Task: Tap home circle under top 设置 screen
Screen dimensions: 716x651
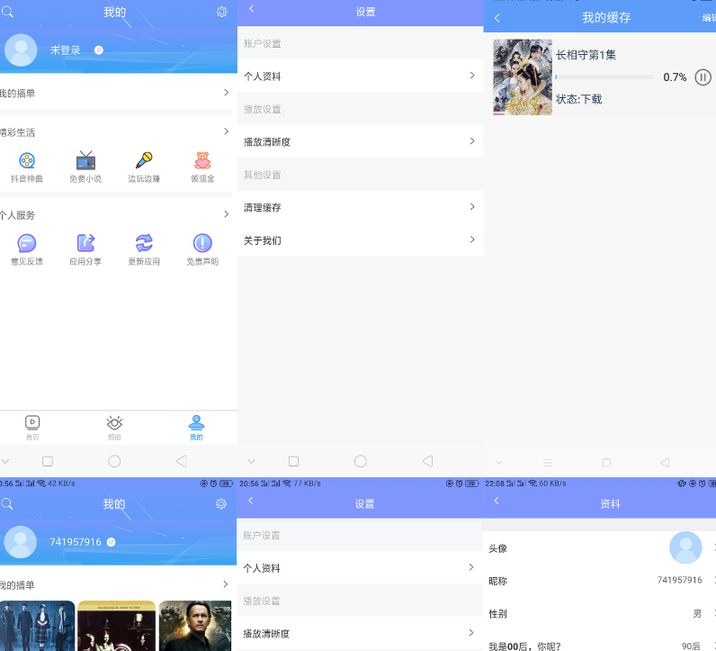Action: (361, 461)
